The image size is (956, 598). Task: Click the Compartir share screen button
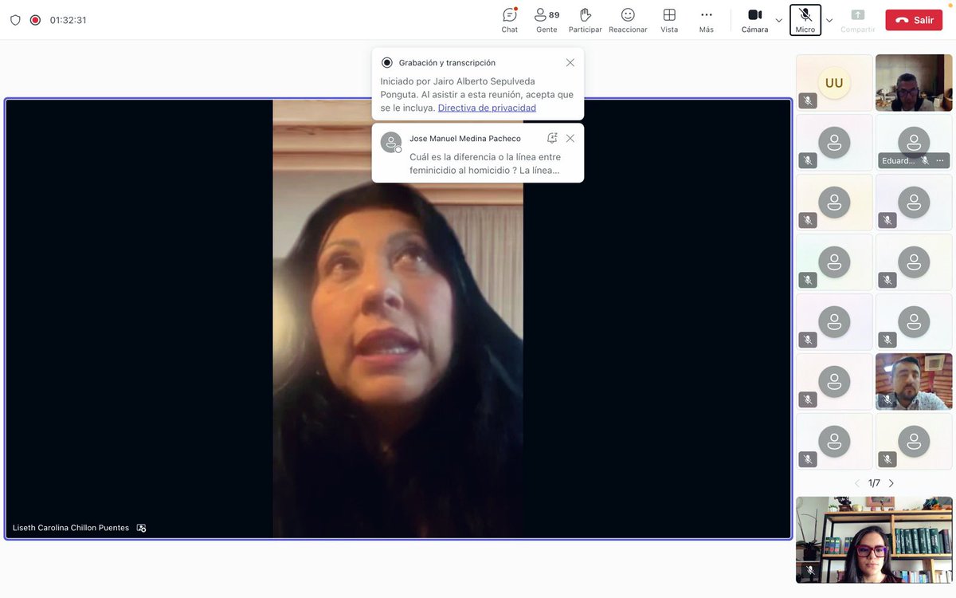click(x=858, y=20)
